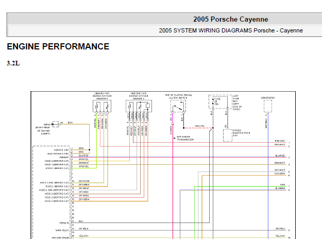Image resolution: width=322 pixels, height=239 pixels.
Task: Click the 'ELECTRONICS GND' pin 2 label
Action: click(58, 153)
